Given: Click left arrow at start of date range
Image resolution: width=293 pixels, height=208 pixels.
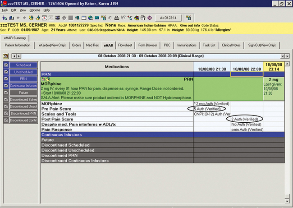Looking at the screenshot, I should click(x=14, y=56).
